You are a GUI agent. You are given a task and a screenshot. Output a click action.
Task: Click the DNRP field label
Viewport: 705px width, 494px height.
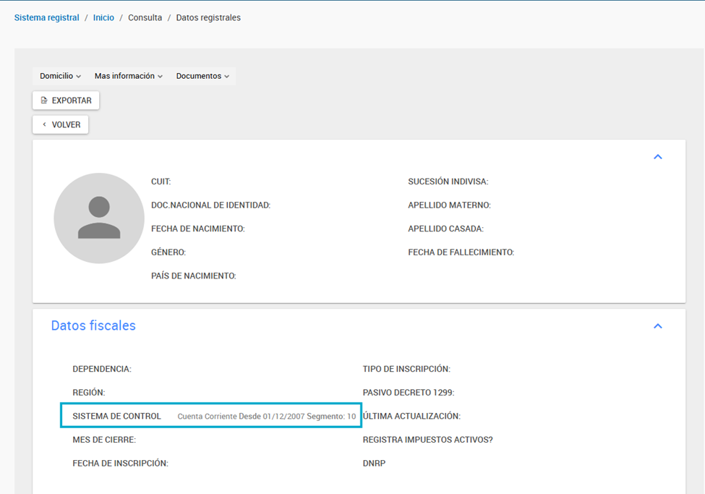(x=374, y=463)
